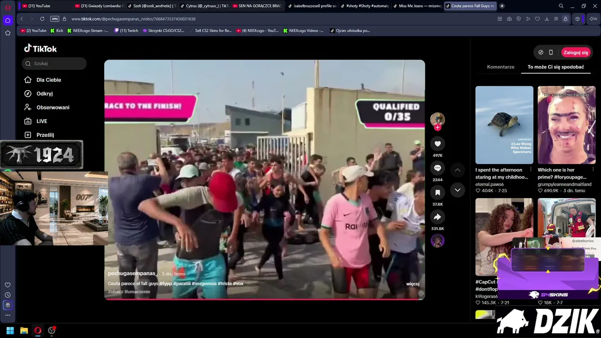Open Opera sidebar bookmarks star icon
The image size is (601, 338).
(x=8, y=33)
